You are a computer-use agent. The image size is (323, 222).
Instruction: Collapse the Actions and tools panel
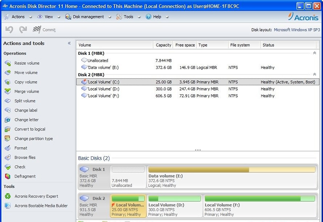point(69,43)
